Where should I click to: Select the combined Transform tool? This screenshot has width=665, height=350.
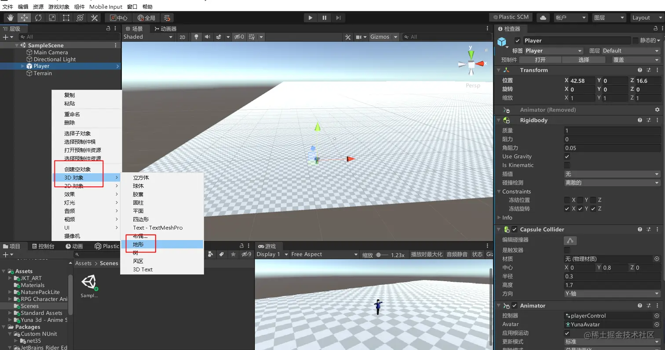point(80,18)
